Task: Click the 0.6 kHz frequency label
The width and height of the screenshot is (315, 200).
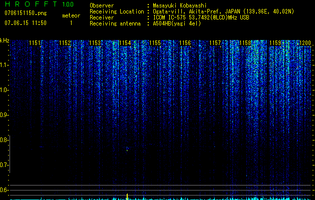Action: (4, 190)
